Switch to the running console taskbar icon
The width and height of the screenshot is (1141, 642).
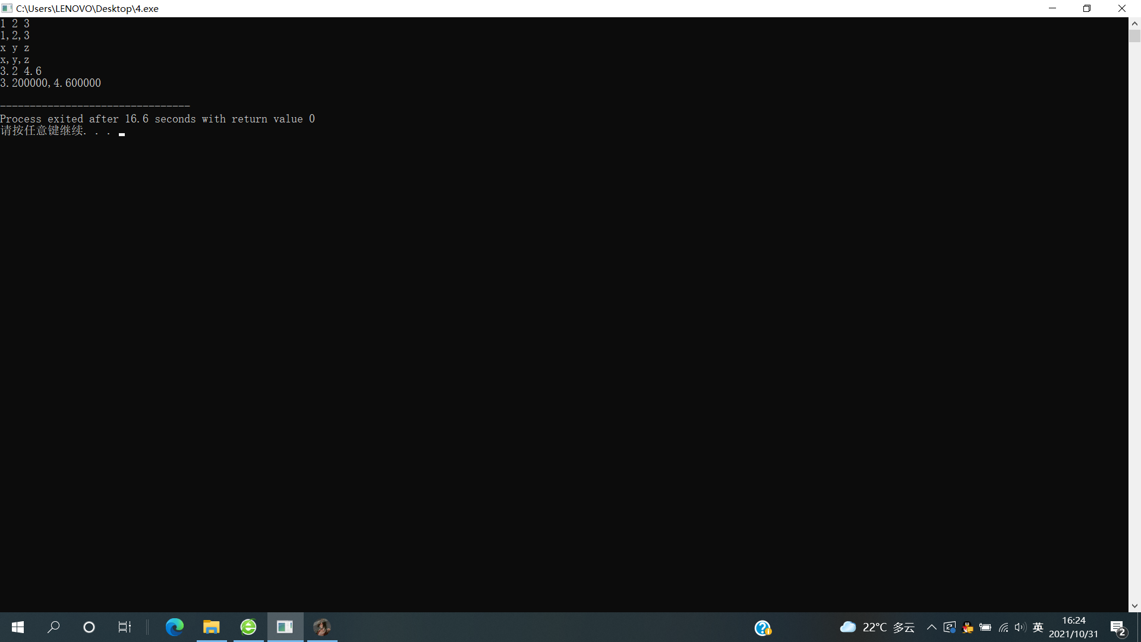point(285,627)
